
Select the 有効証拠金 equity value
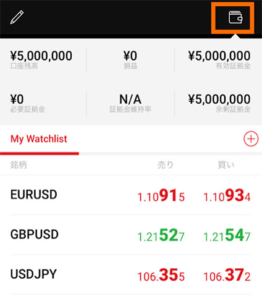(x=219, y=56)
